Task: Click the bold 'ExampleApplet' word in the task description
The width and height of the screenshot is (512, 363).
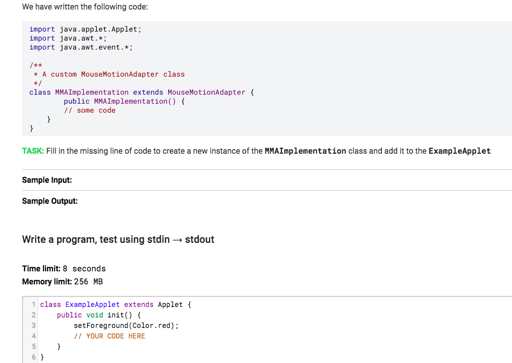Action: 459,151
